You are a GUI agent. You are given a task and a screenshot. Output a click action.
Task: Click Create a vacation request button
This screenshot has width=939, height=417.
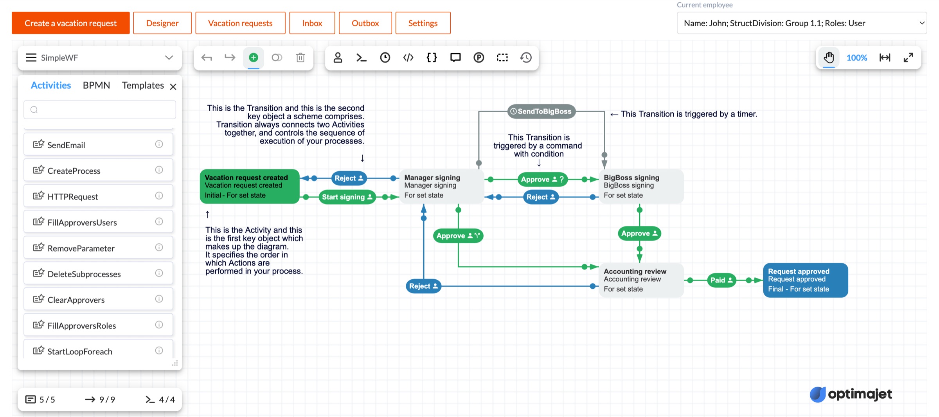click(71, 23)
